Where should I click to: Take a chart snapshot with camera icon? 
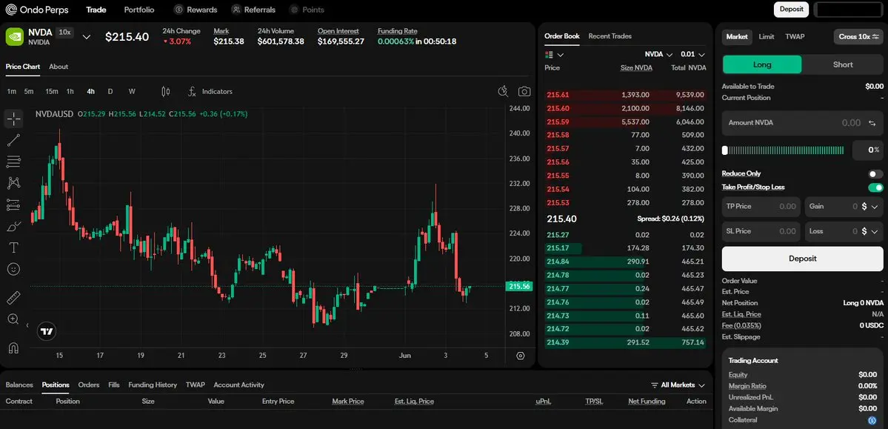[x=524, y=91]
